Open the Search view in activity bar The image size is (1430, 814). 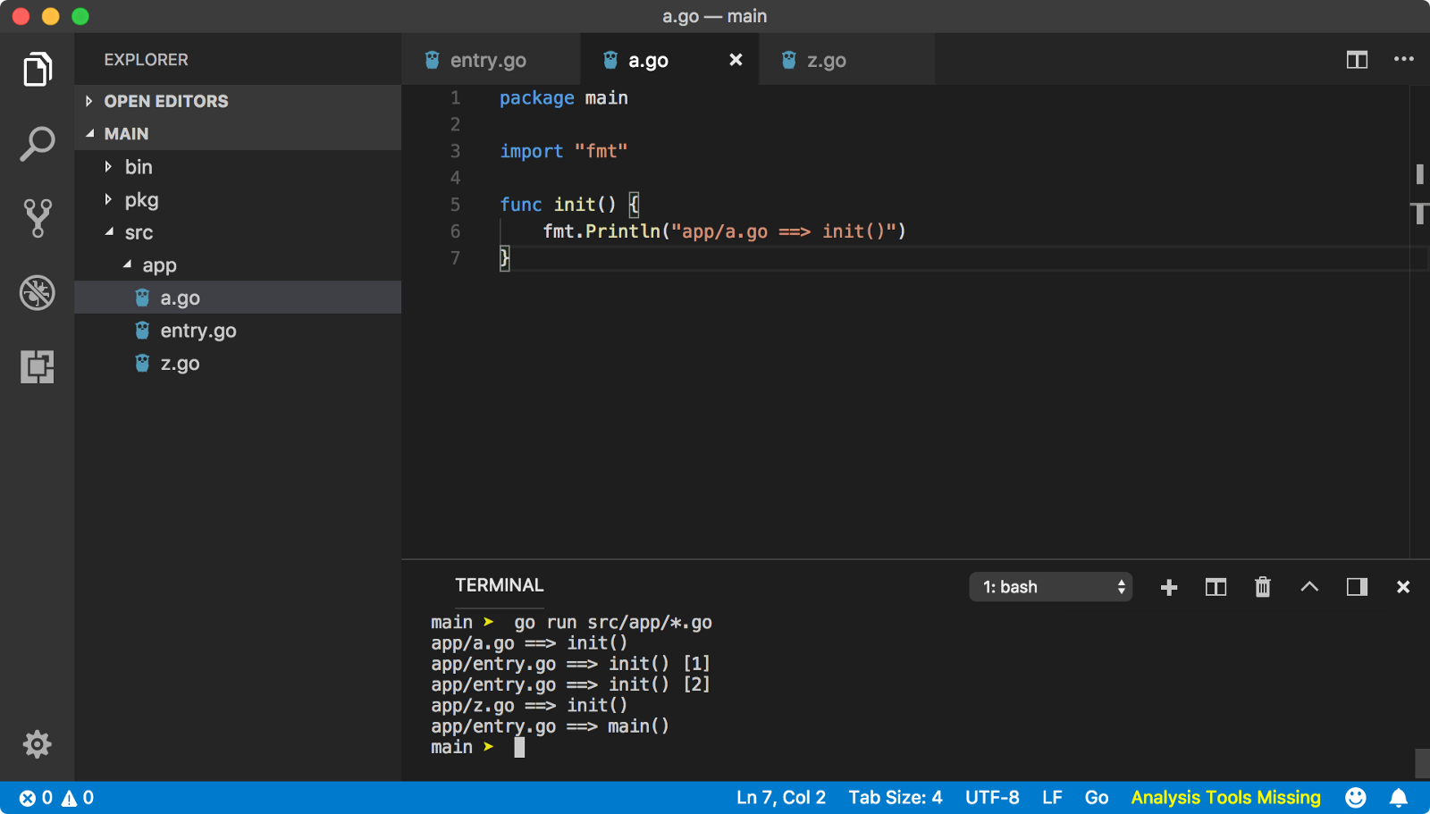coord(37,144)
